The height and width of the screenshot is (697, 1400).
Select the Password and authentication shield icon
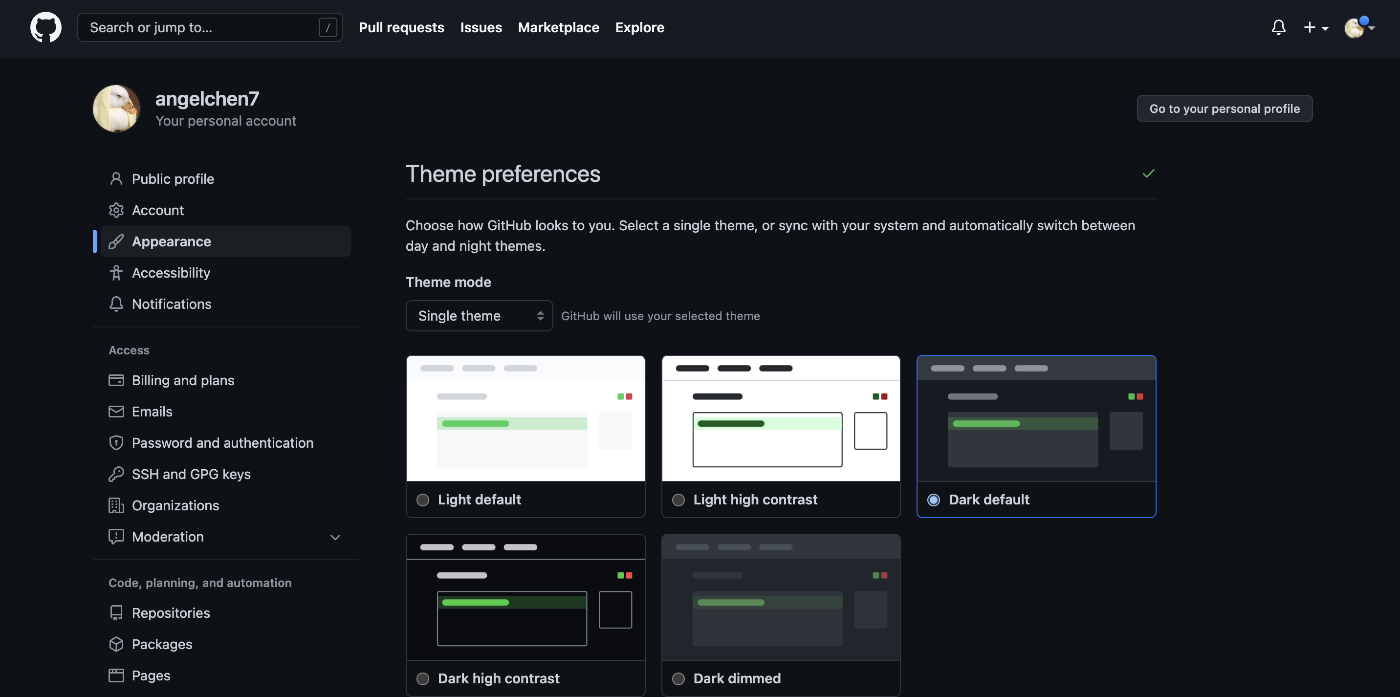pos(116,443)
